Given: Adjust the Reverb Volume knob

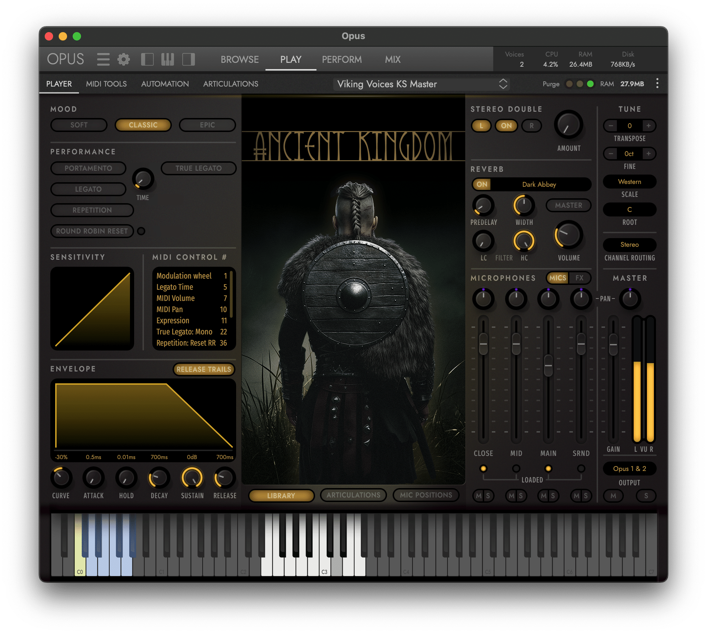Looking at the screenshot, I should (569, 235).
